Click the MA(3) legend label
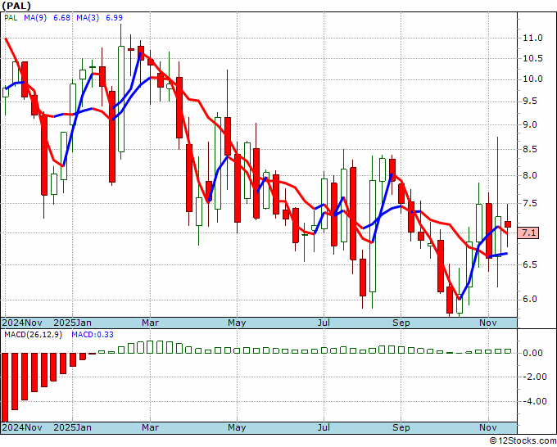 [x=88, y=18]
